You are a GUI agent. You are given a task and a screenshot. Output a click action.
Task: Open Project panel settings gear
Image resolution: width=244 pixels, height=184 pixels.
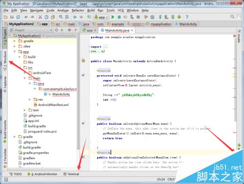(70, 30)
